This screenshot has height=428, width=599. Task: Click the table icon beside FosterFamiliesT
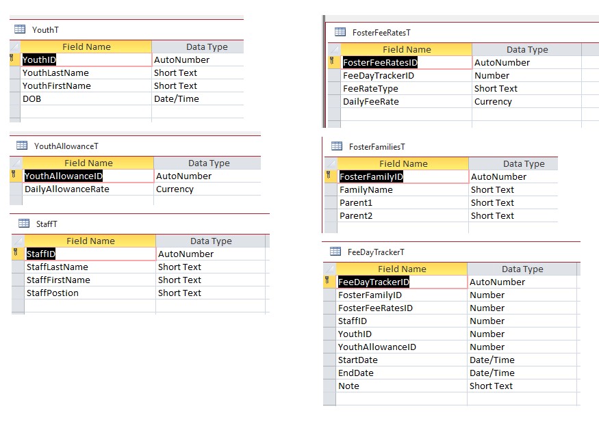[x=337, y=146]
